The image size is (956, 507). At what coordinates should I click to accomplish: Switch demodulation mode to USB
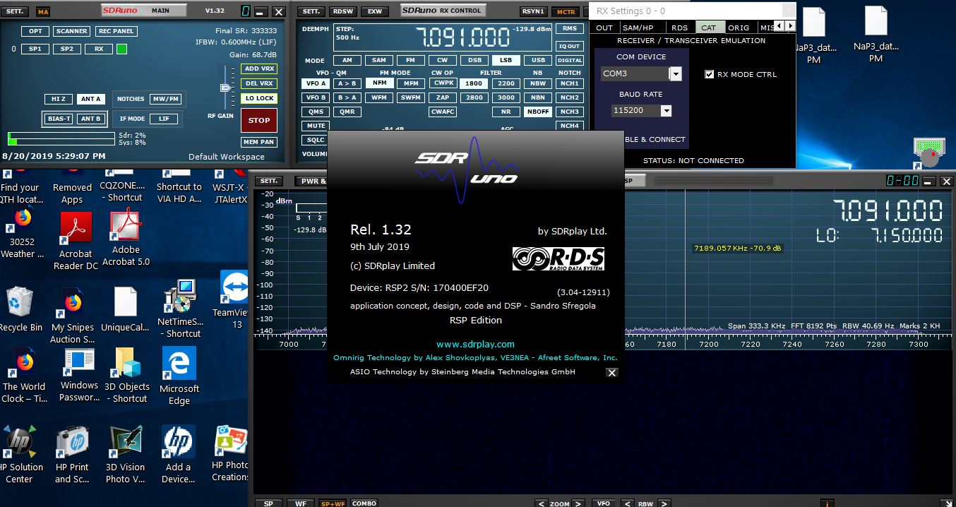(x=538, y=61)
